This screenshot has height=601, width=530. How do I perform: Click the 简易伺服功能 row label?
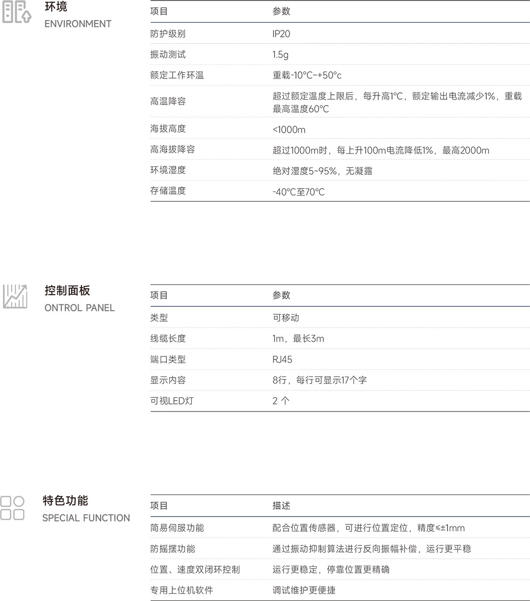click(177, 528)
